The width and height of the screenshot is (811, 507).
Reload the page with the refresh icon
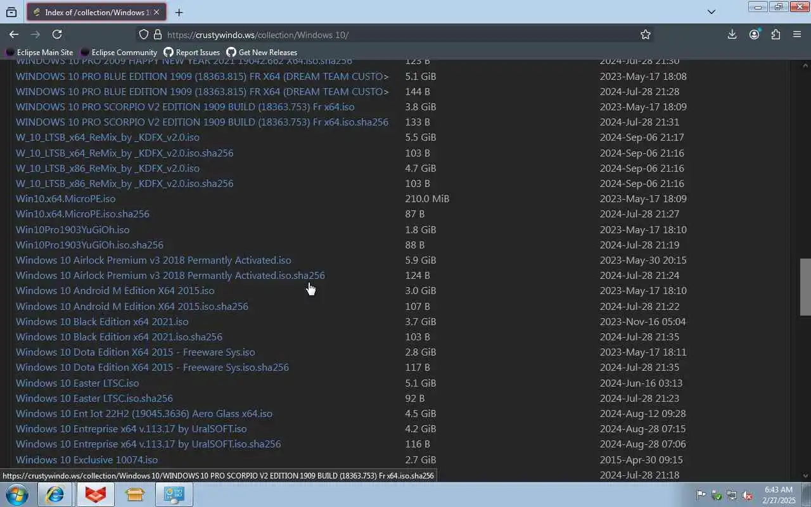[x=57, y=34]
